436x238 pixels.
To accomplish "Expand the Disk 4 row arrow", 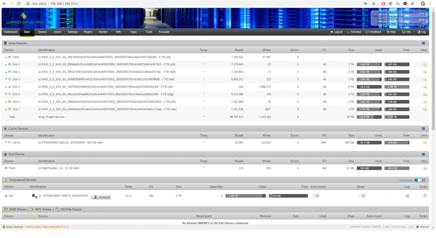I will (x=6, y=87).
